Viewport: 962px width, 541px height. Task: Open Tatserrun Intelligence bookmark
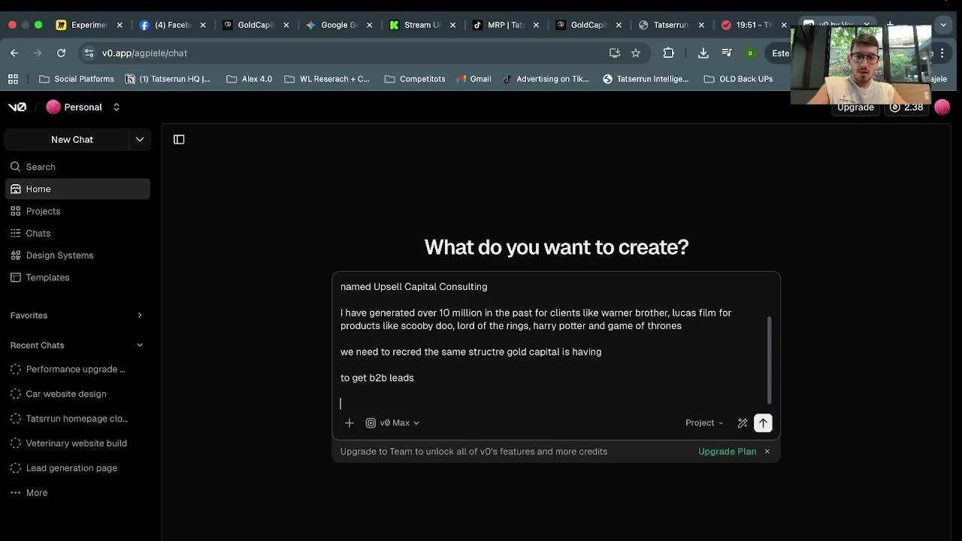(x=646, y=79)
